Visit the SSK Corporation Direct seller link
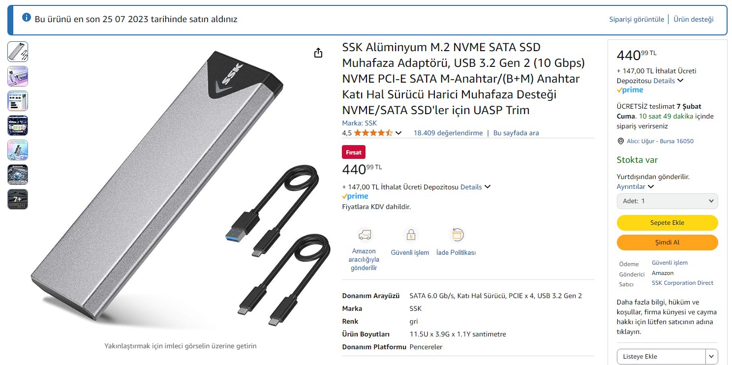This screenshot has width=732, height=365. 682,283
